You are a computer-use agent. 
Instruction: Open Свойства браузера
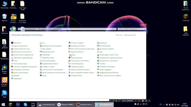pos(76,64)
